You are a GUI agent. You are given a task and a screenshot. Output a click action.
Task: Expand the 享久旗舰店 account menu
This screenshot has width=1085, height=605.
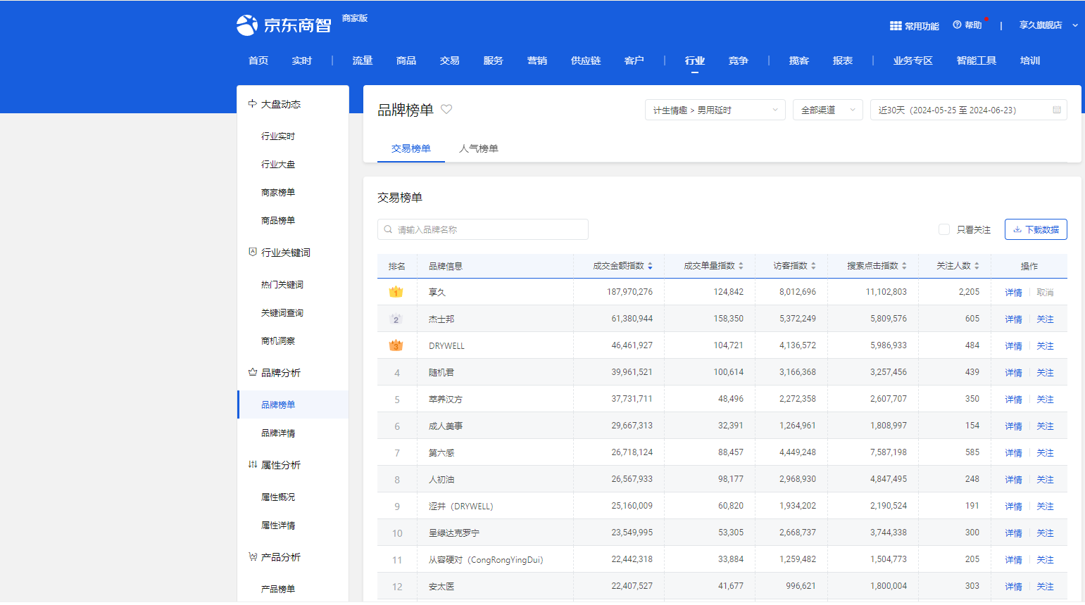pyautogui.click(x=1048, y=25)
